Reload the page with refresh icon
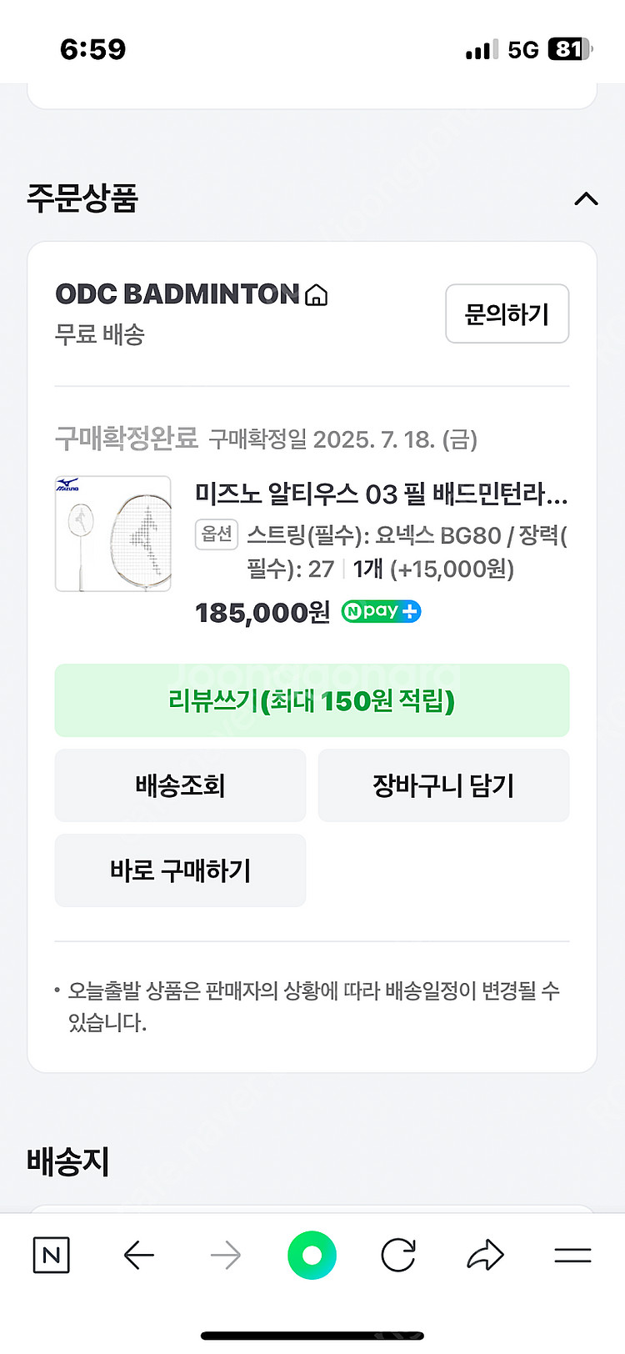Image resolution: width=625 pixels, height=1354 pixels. tap(398, 1255)
